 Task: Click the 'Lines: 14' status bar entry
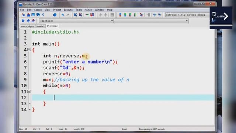pos(63,129)
